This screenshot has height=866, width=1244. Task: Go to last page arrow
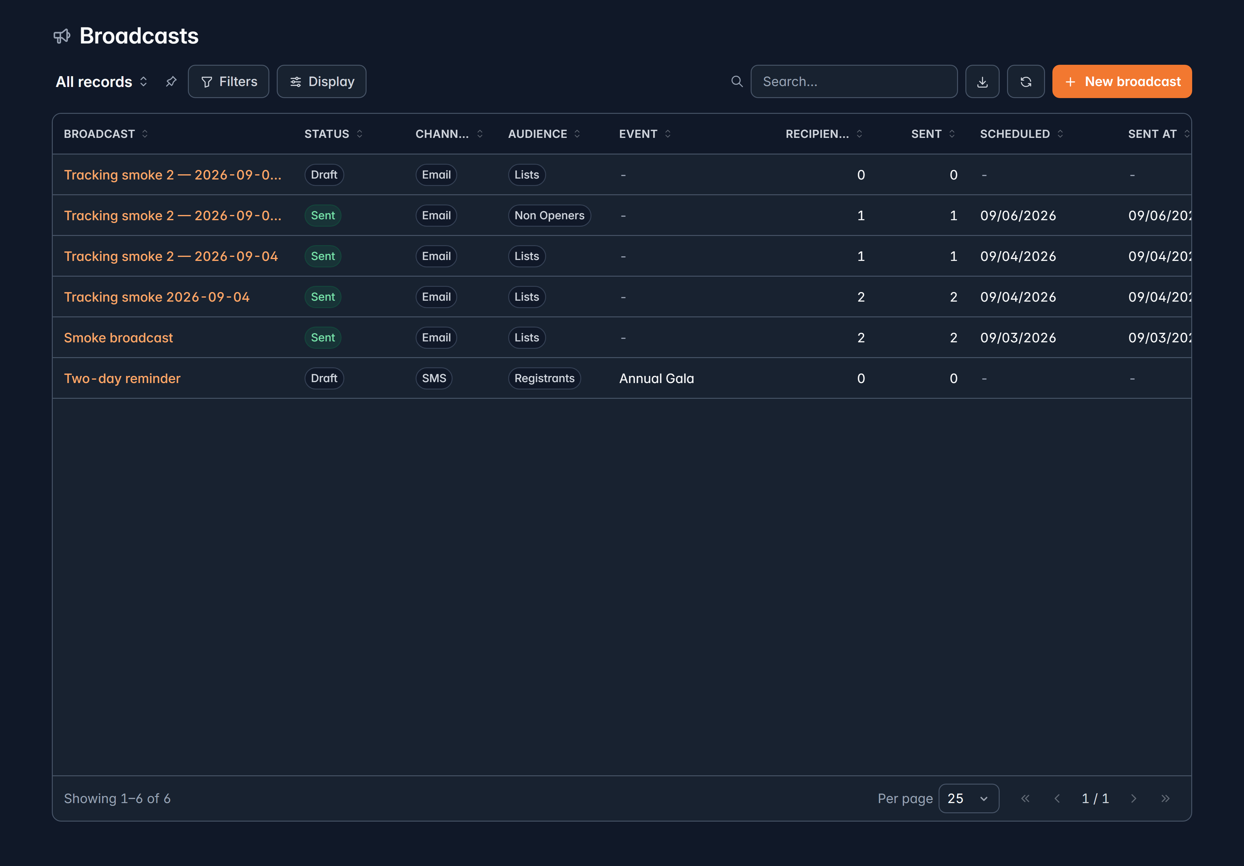click(1165, 798)
